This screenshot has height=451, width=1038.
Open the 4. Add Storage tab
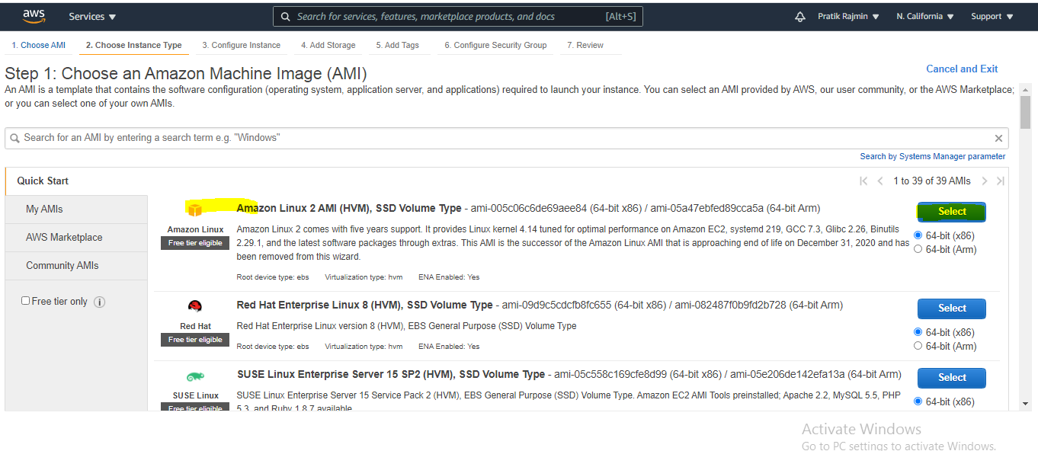[328, 45]
